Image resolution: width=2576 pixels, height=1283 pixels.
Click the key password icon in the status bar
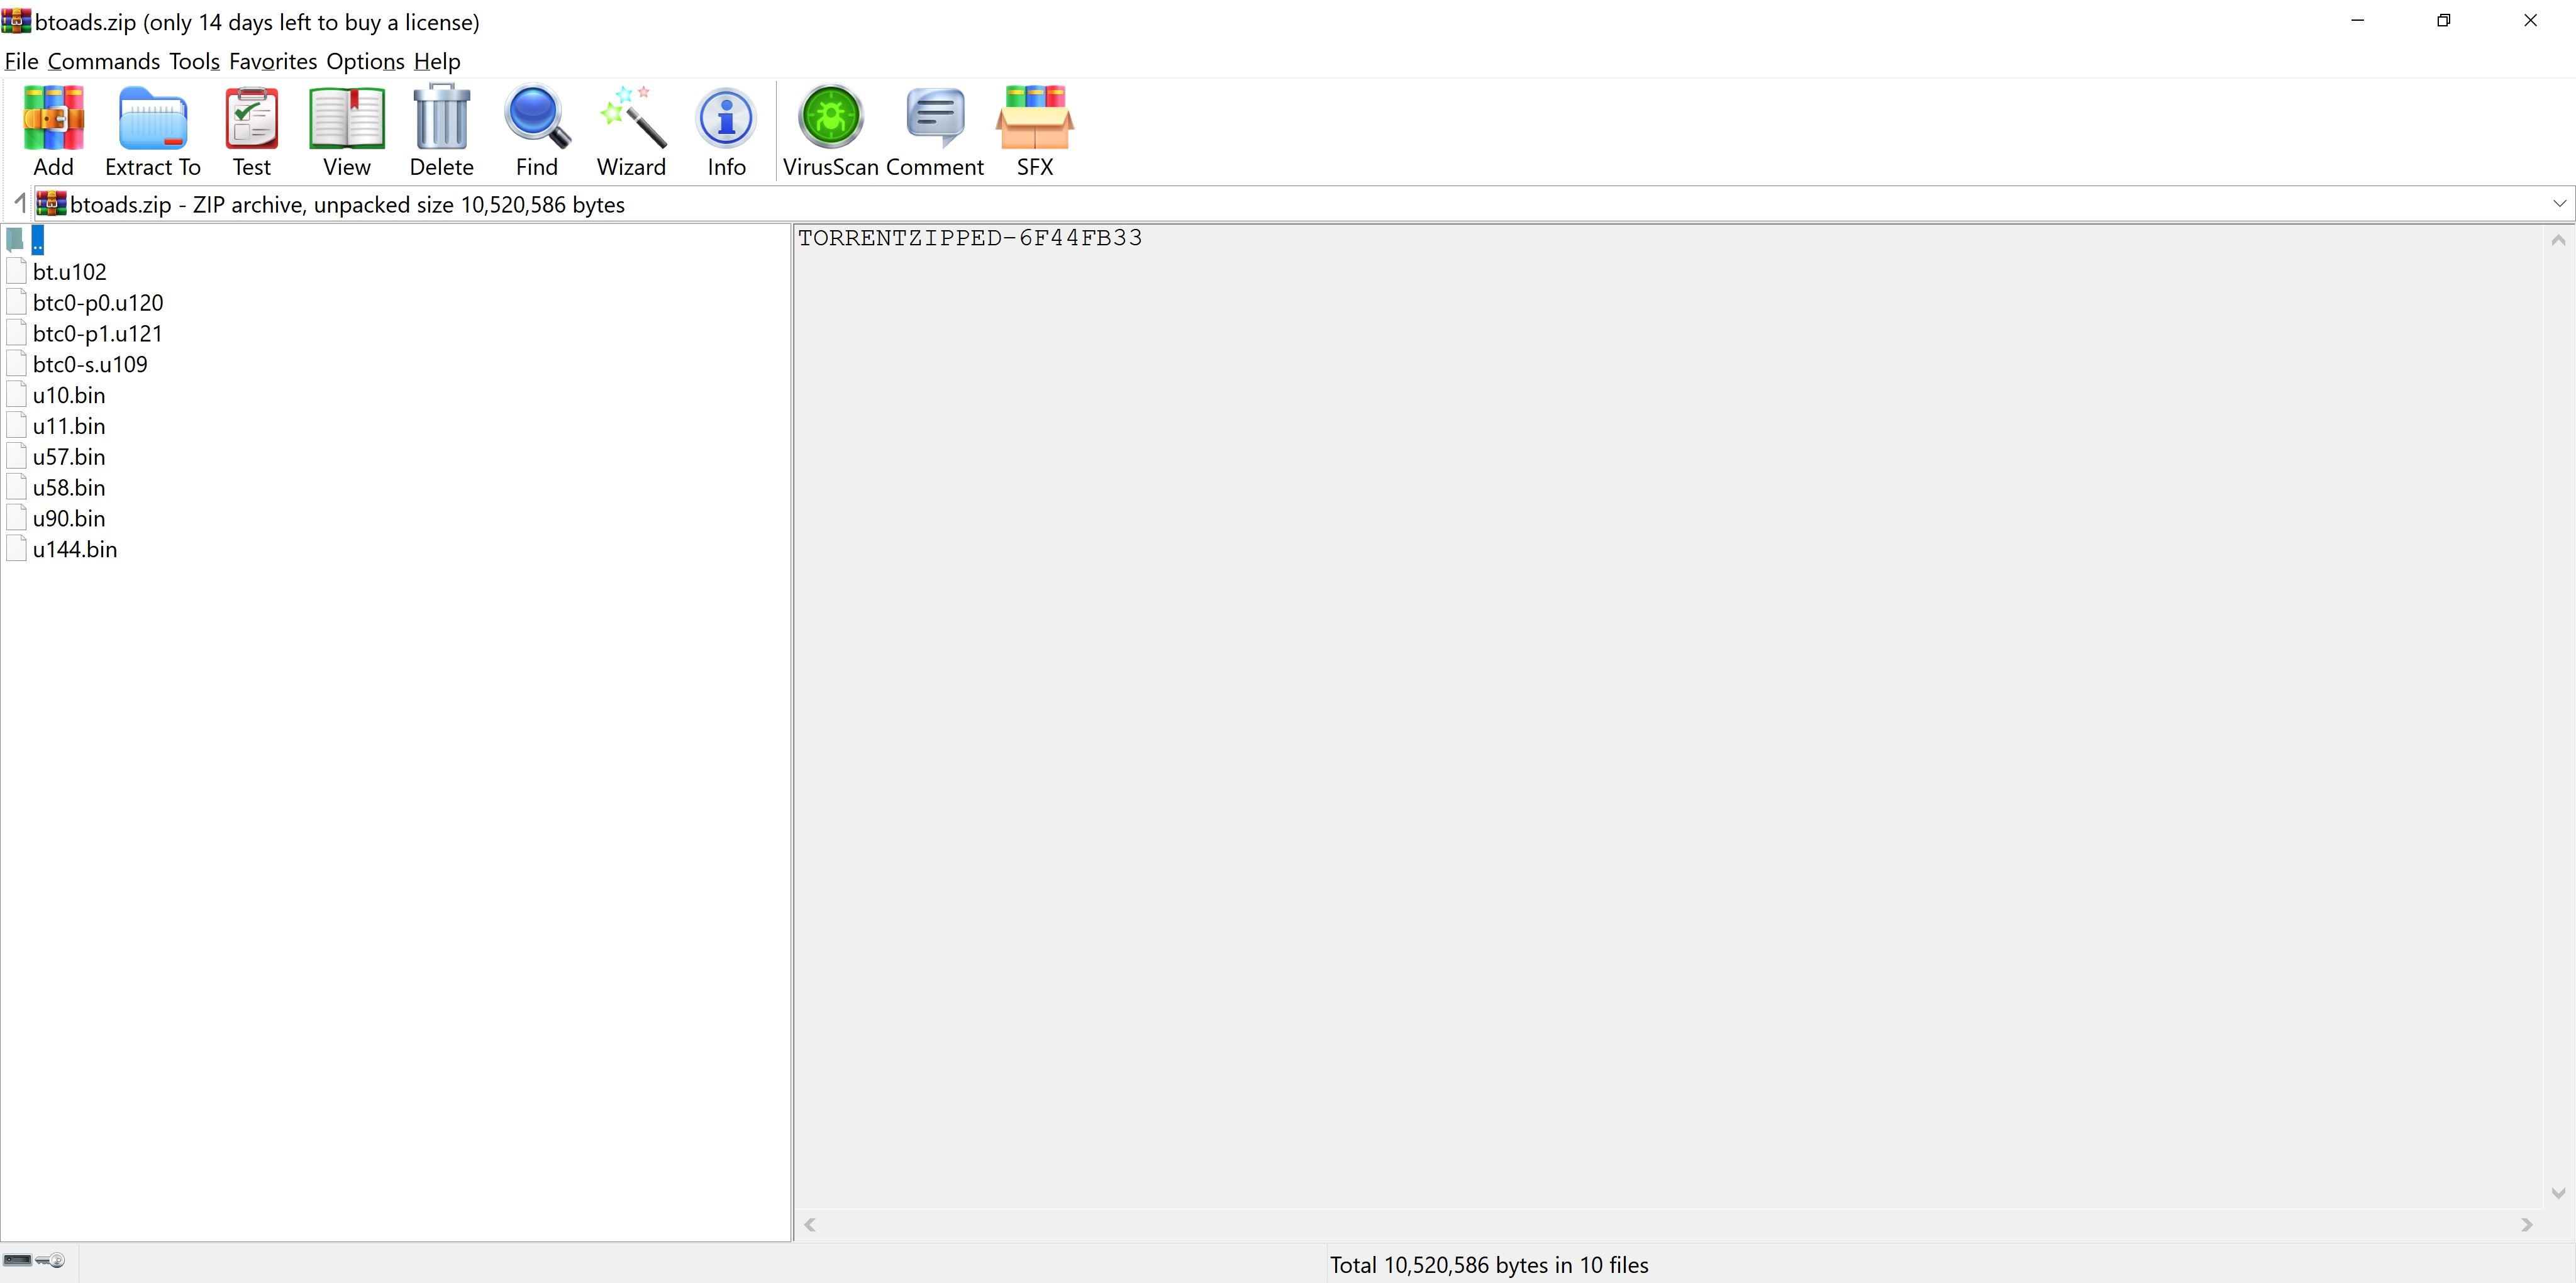51,1260
